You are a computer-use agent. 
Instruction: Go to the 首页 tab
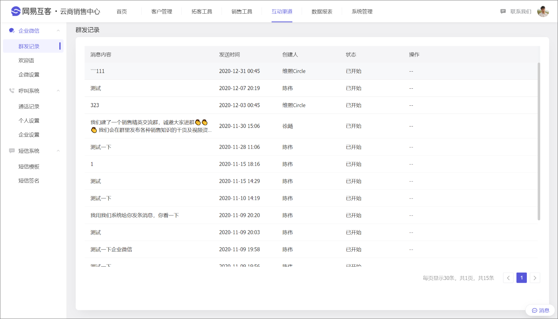click(122, 11)
